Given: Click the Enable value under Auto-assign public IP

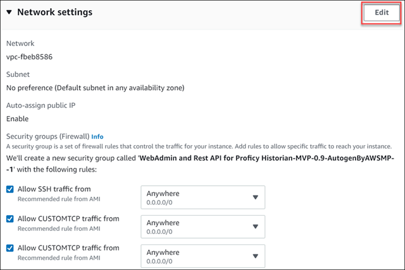Looking at the screenshot, I should pyautogui.click(x=17, y=119).
